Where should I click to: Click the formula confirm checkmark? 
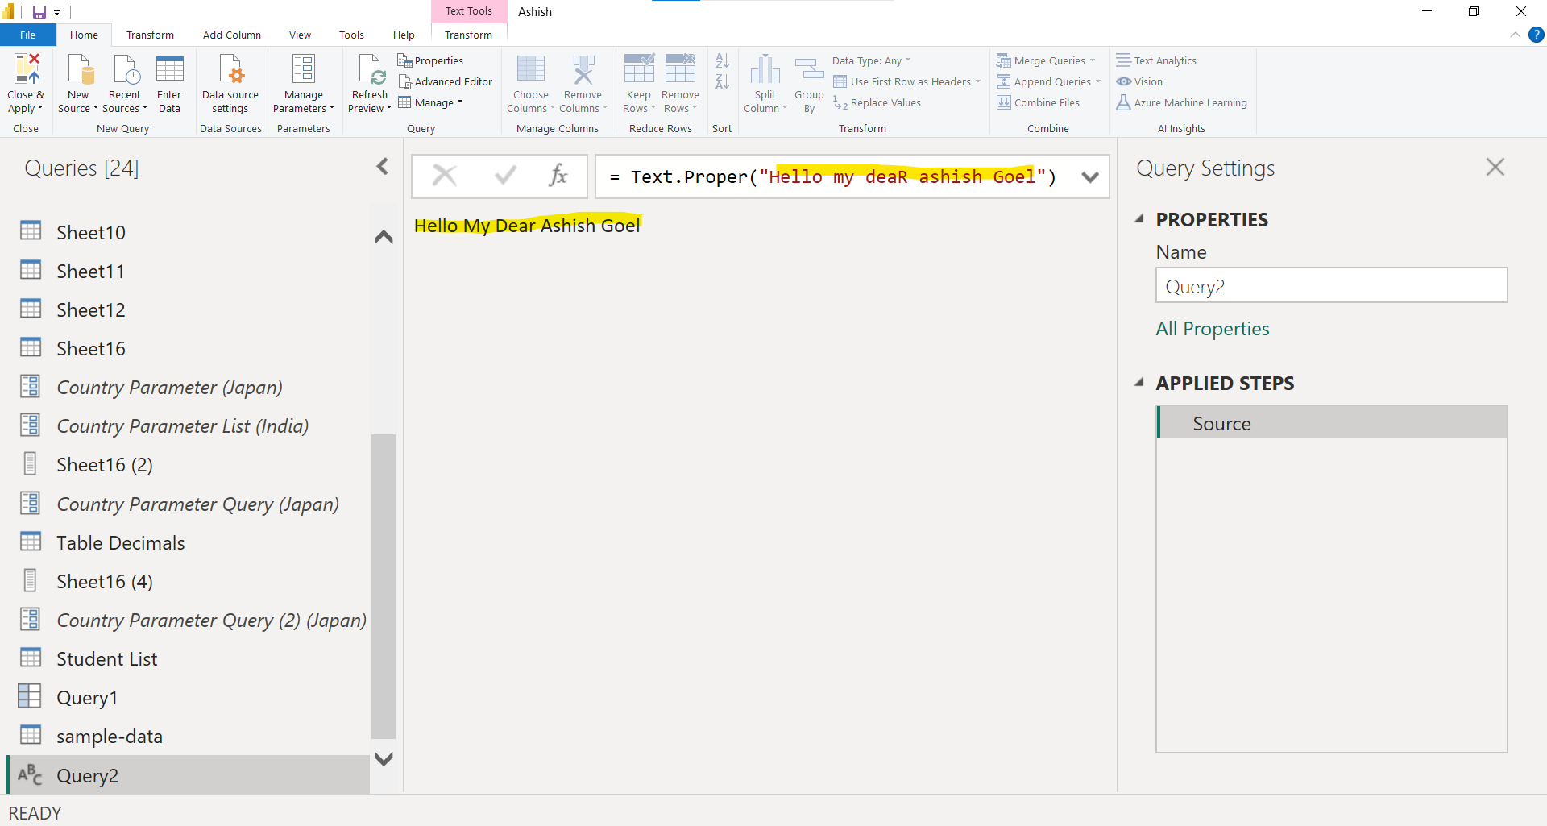pyautogui.click(x=504, y=176)
